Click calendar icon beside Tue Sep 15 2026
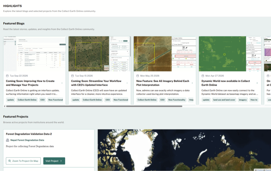 click(72, 76)
